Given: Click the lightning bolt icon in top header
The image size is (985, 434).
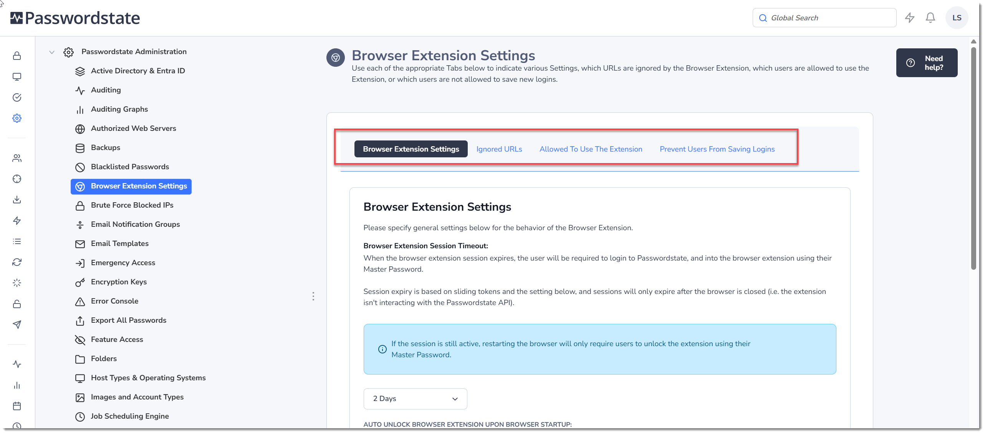Looking at the screenshot, I should tap(910, 18).
